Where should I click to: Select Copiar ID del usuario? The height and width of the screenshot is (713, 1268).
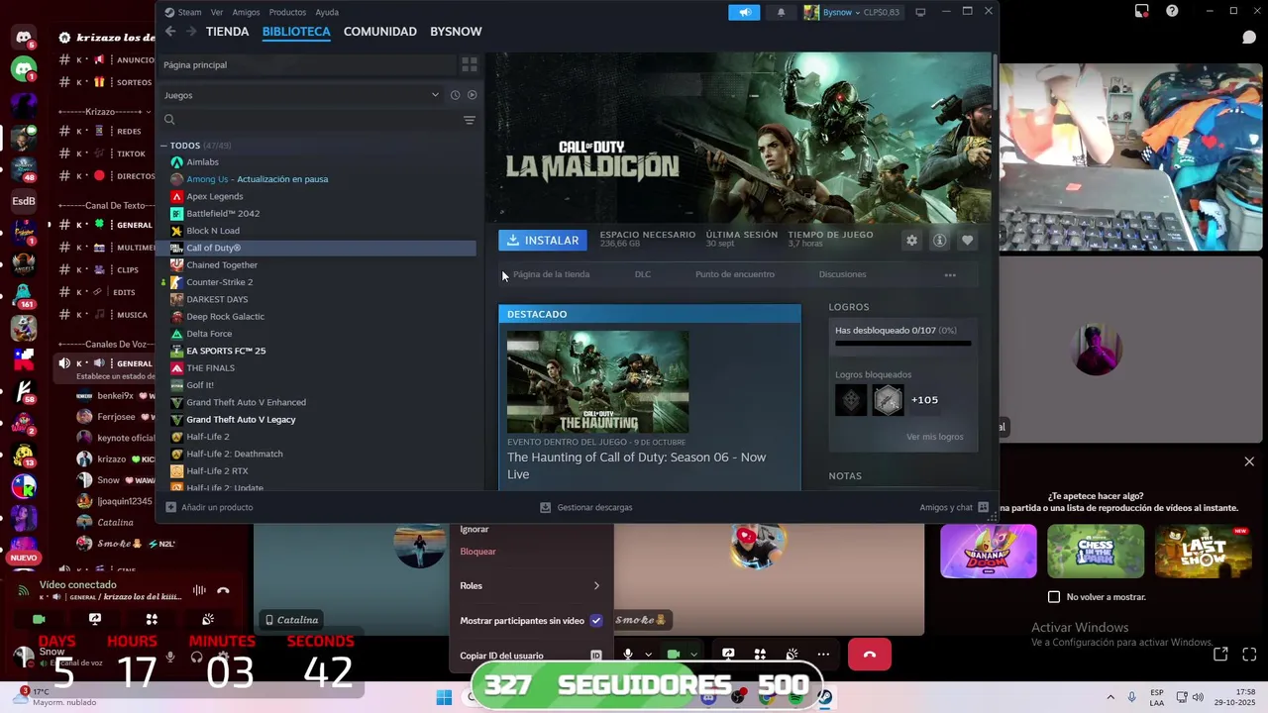click(x=530, y=656)
